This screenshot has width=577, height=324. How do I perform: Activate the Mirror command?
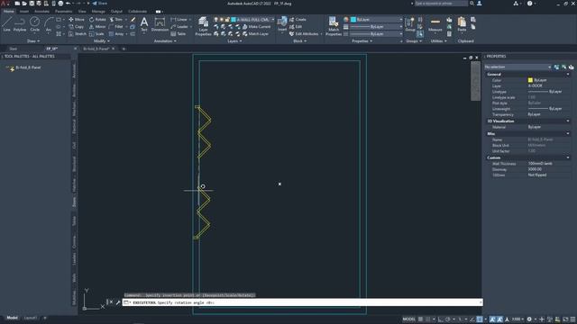tap(97, 27)
